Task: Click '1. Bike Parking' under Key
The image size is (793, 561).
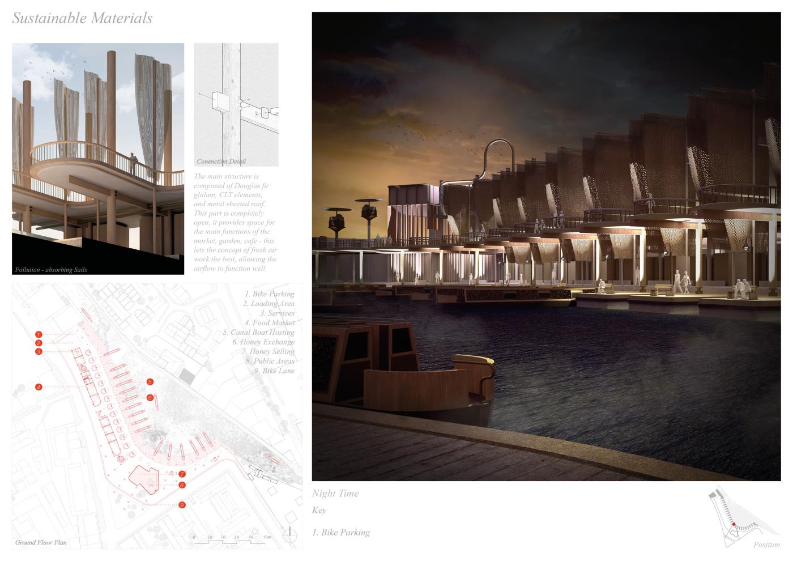Action: click(341, 533)
